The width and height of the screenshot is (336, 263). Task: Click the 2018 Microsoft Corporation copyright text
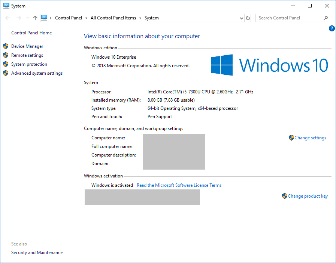pyautogui.click(x=140, y=66)
